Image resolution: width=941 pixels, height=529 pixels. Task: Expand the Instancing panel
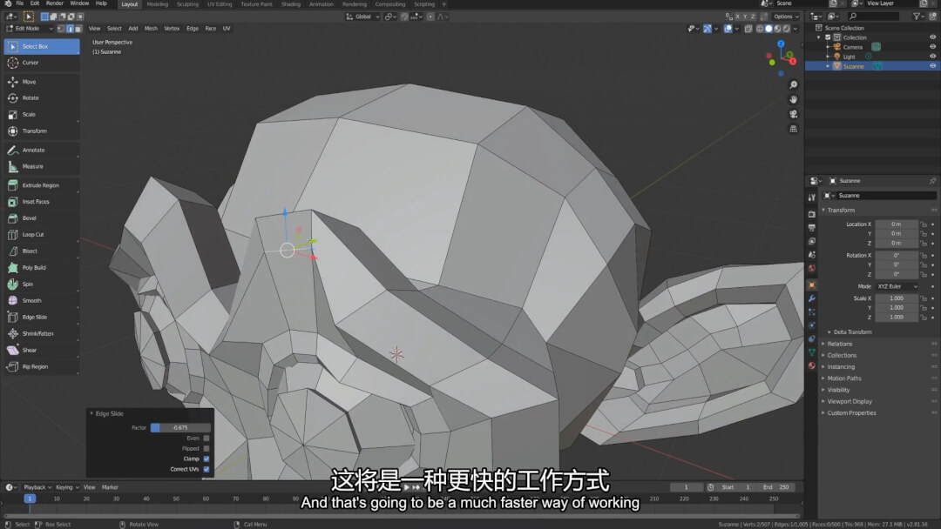(841, 366)
